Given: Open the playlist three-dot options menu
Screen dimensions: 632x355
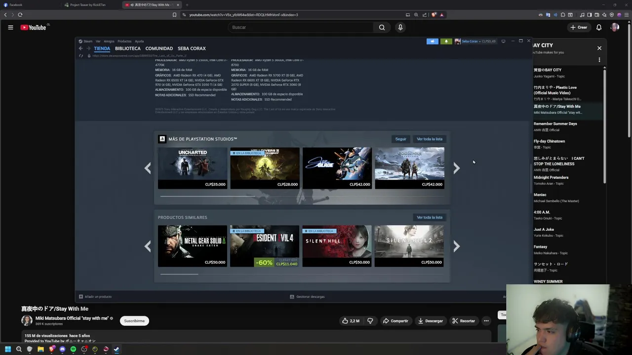Looking at the screenshot, I should pos(599,60).
